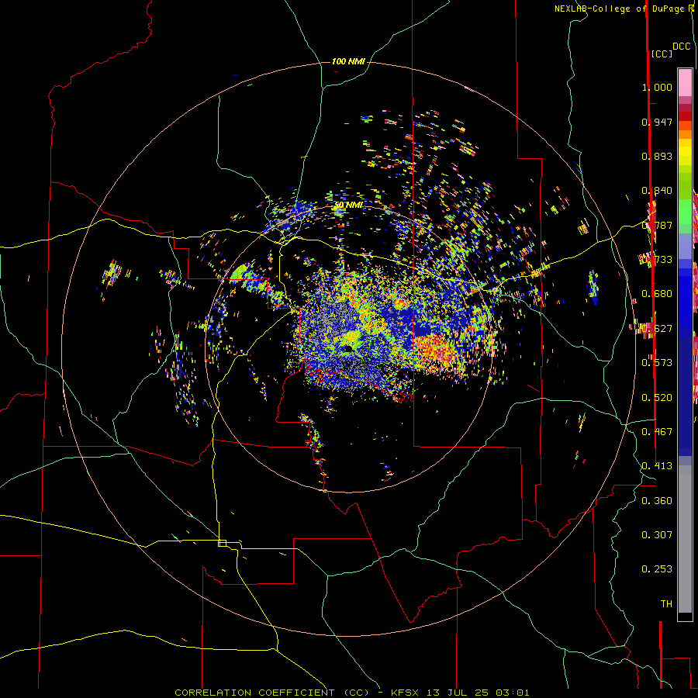Click the DCC label above the legend
Viewport: 698px width, 698px height.
[x=682, y=47]
